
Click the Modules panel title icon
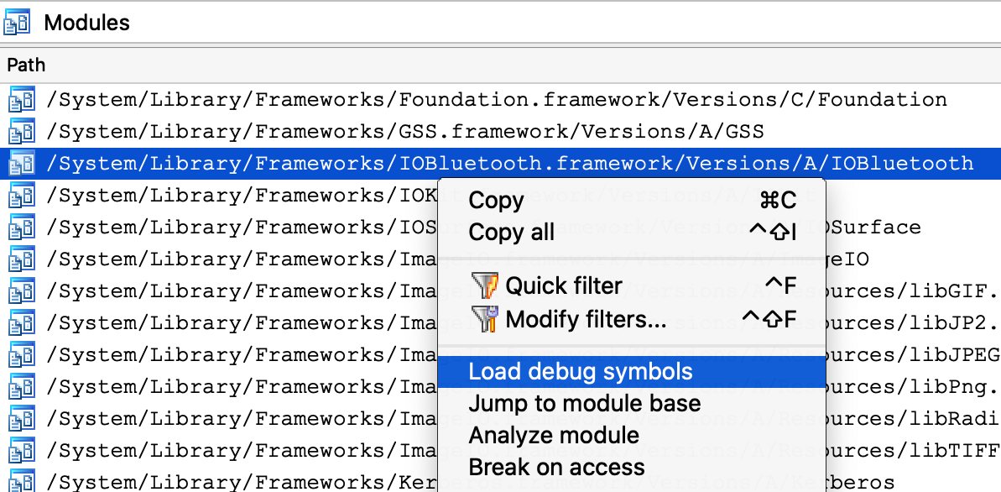point(18,22)
